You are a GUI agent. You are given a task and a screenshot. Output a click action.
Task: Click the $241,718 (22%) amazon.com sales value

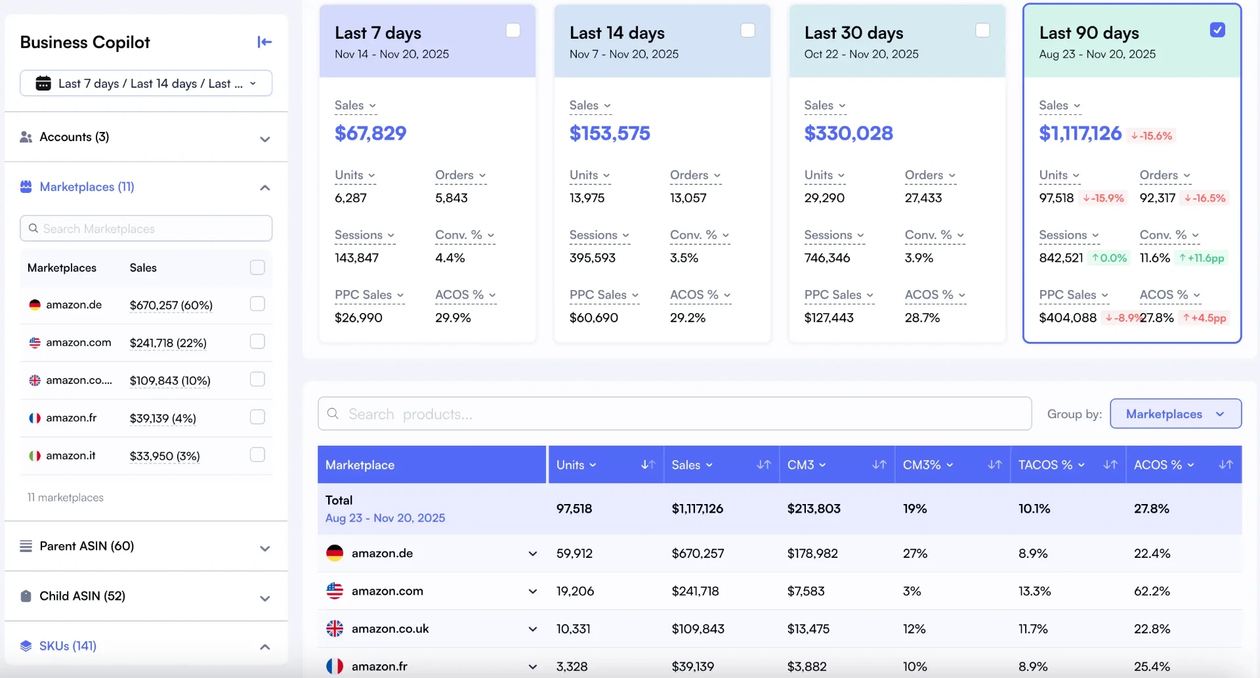tap(168, 343)
